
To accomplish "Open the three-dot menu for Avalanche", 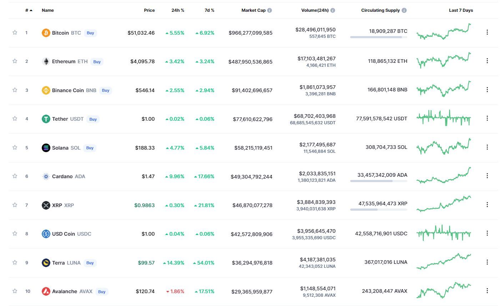I will tap(487, 291).
